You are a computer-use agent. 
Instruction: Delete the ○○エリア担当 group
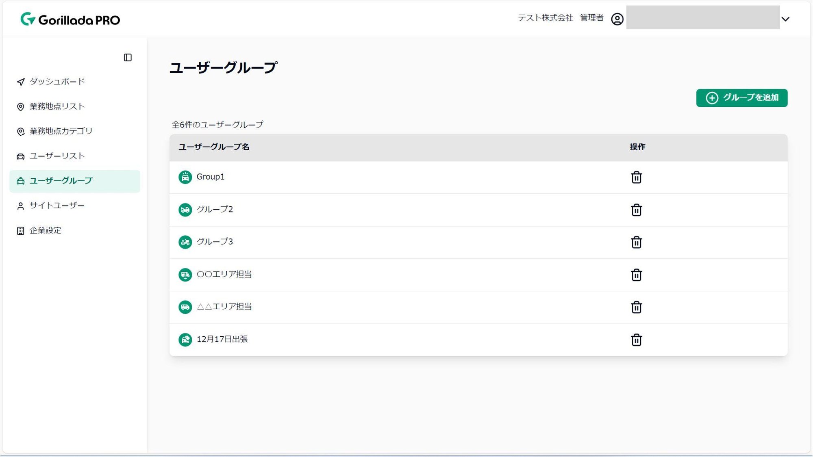(636, 275)
